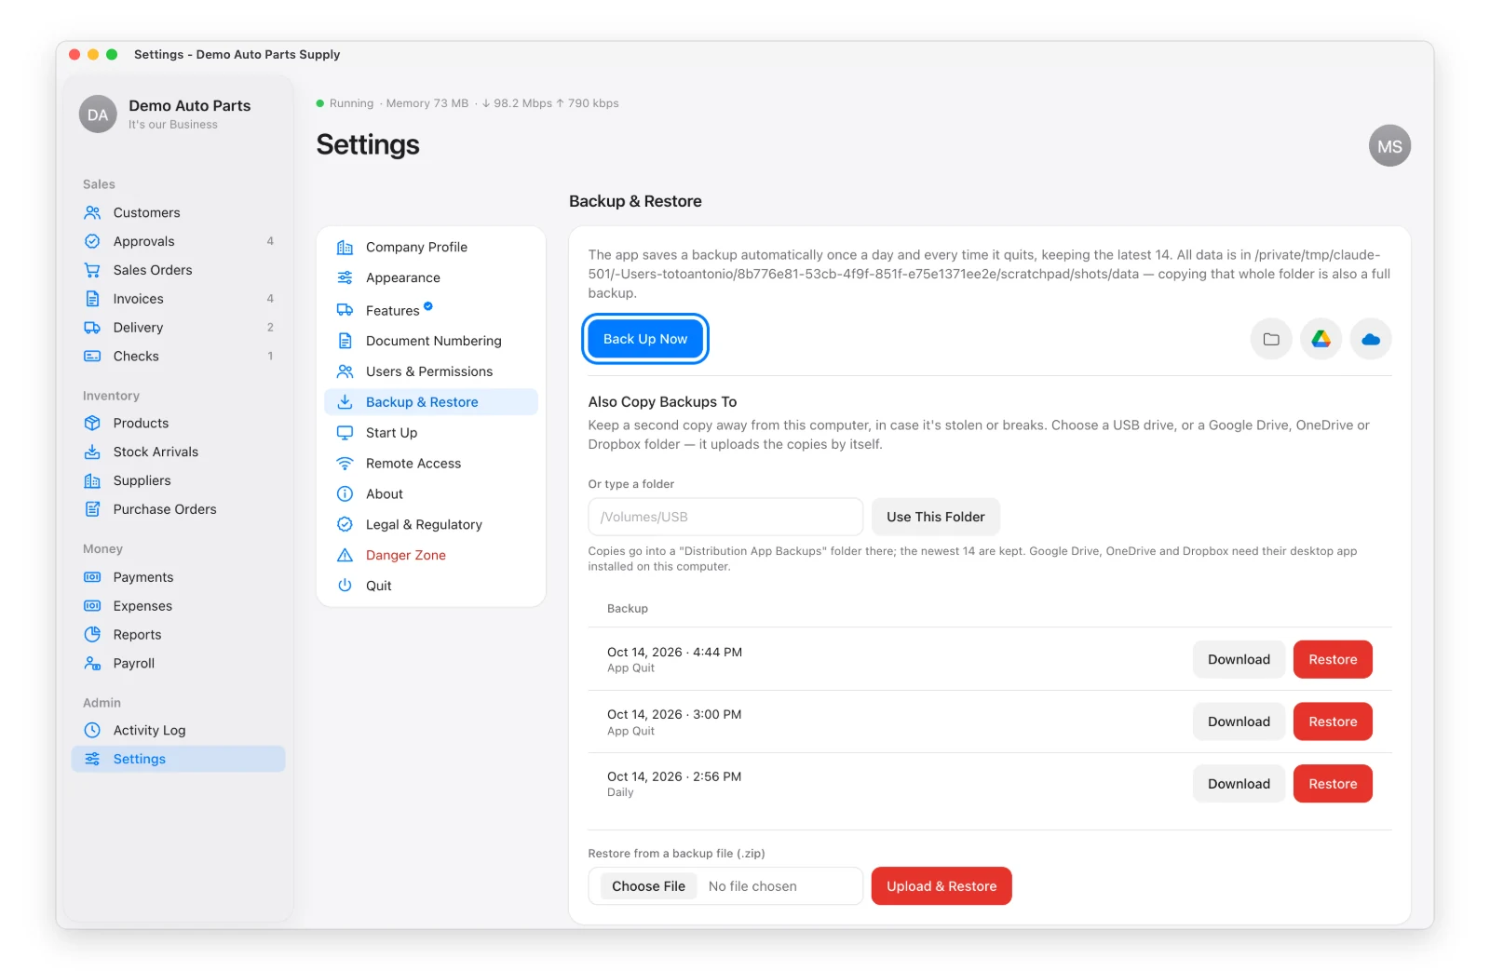Viewport: 1490px width, 971px height.
Task: Click the Quit power icon
Action: [345, 586]
